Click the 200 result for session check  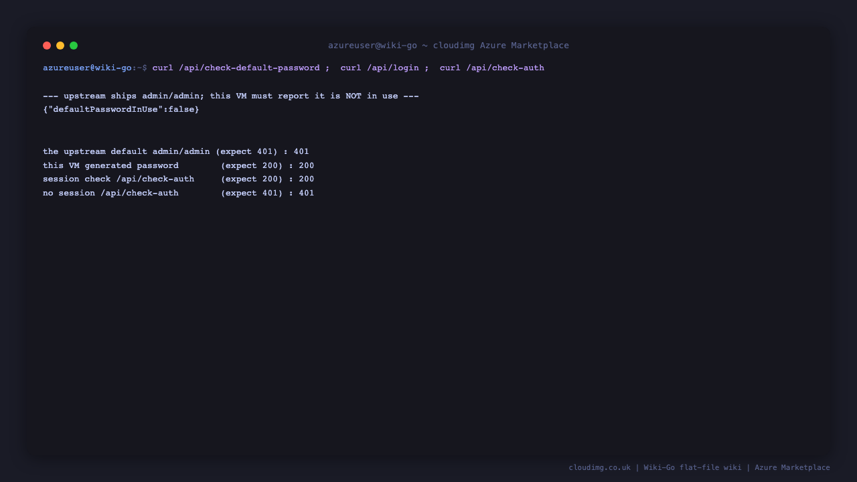[307, 179]
